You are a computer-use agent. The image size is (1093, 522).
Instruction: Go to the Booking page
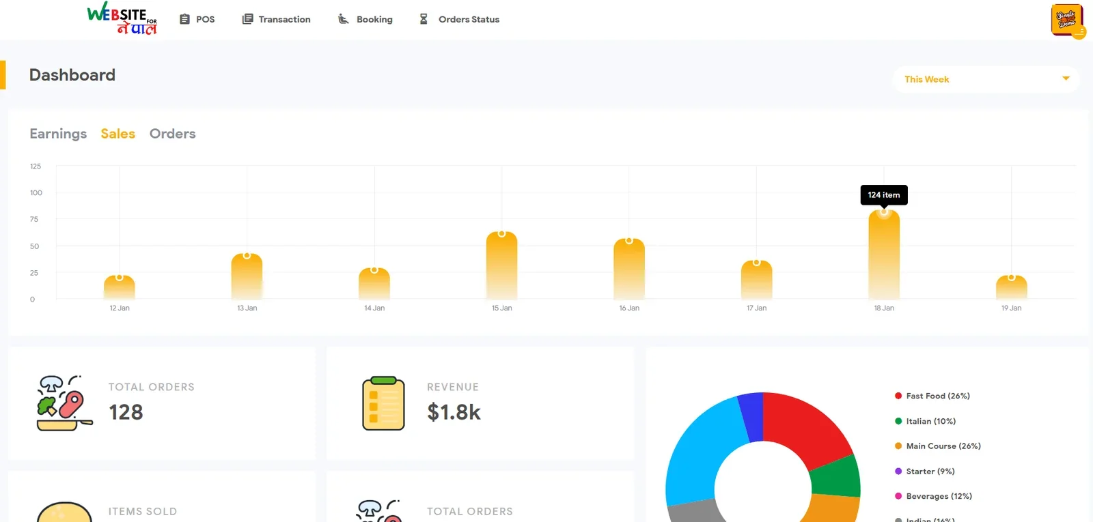(365, 19)
